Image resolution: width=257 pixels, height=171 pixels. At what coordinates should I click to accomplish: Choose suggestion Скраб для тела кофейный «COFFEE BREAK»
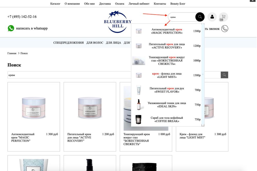click(x=167, y=120)
